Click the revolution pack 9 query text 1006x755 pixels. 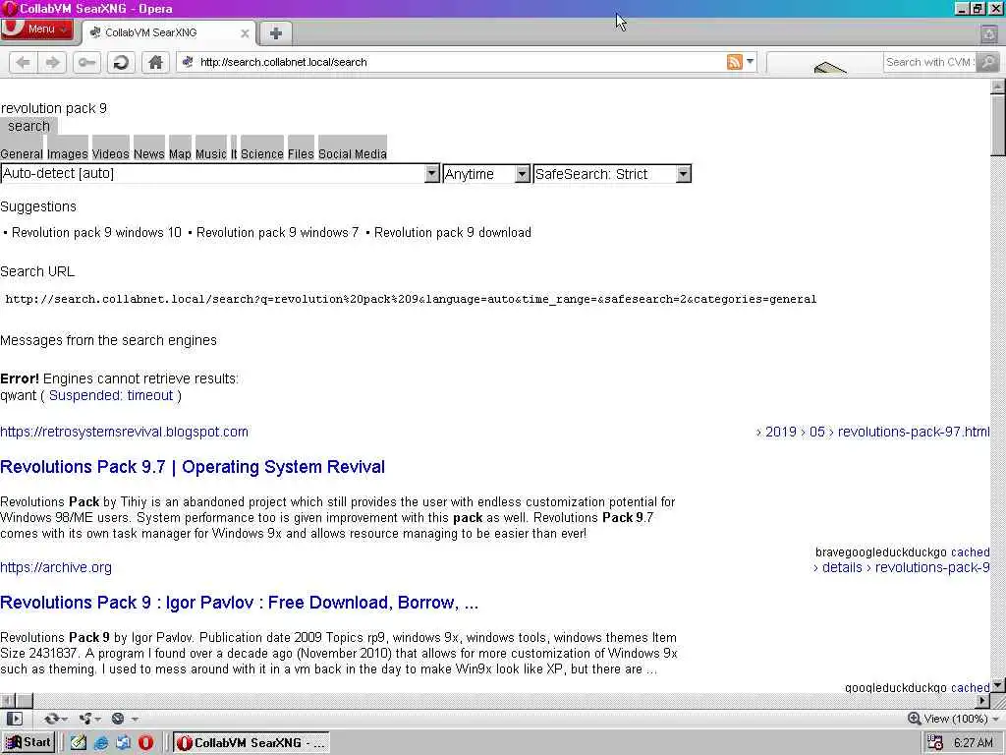click(x=54, y=108)
